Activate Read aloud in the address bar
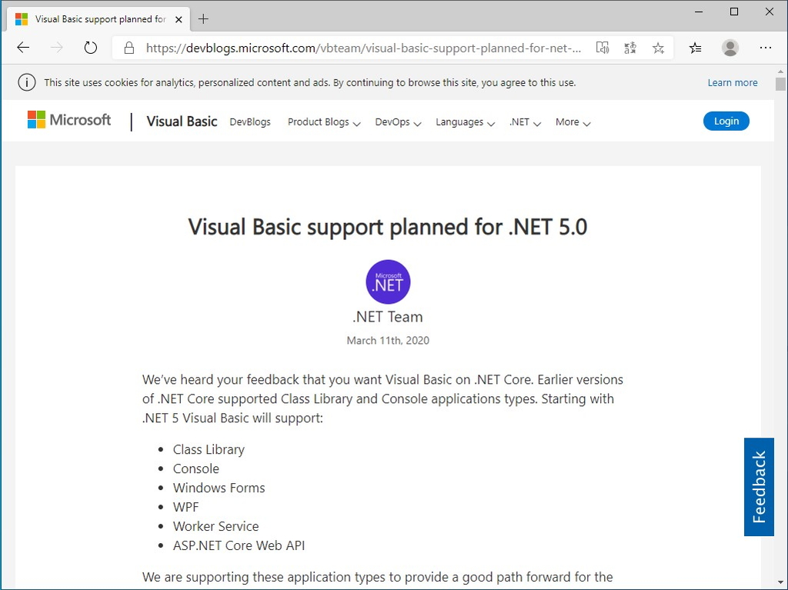This screenshot has height=590, width=788. pyautogui.click(x=603, y=48)
